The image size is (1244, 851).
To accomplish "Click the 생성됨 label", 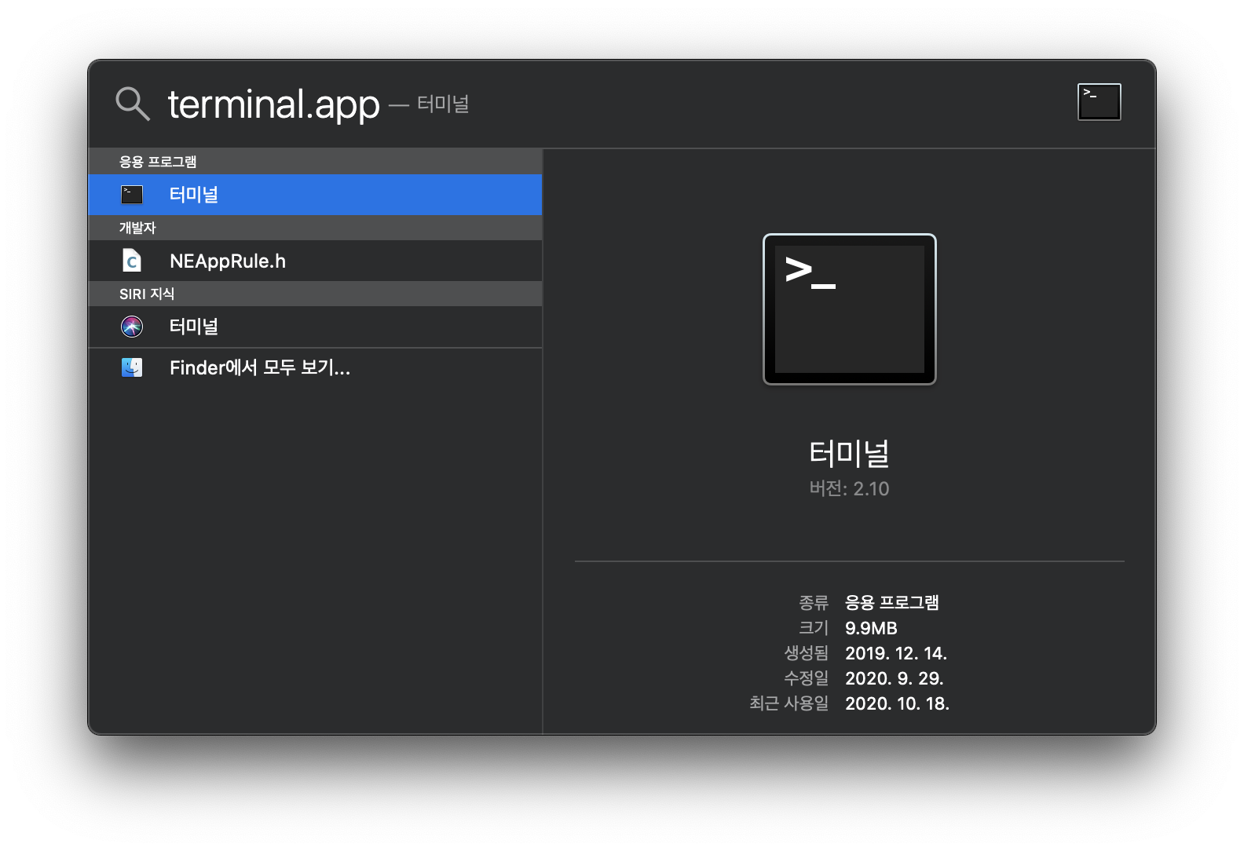I will [x=806, y=653].
